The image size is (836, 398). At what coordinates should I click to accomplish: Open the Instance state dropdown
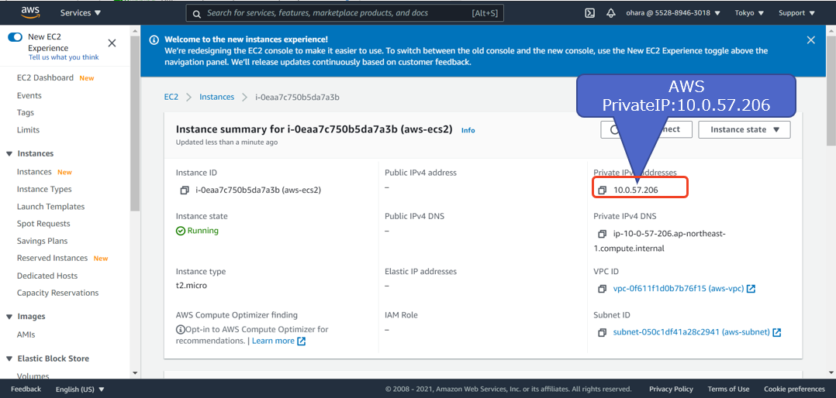click(x=744, y=129)
